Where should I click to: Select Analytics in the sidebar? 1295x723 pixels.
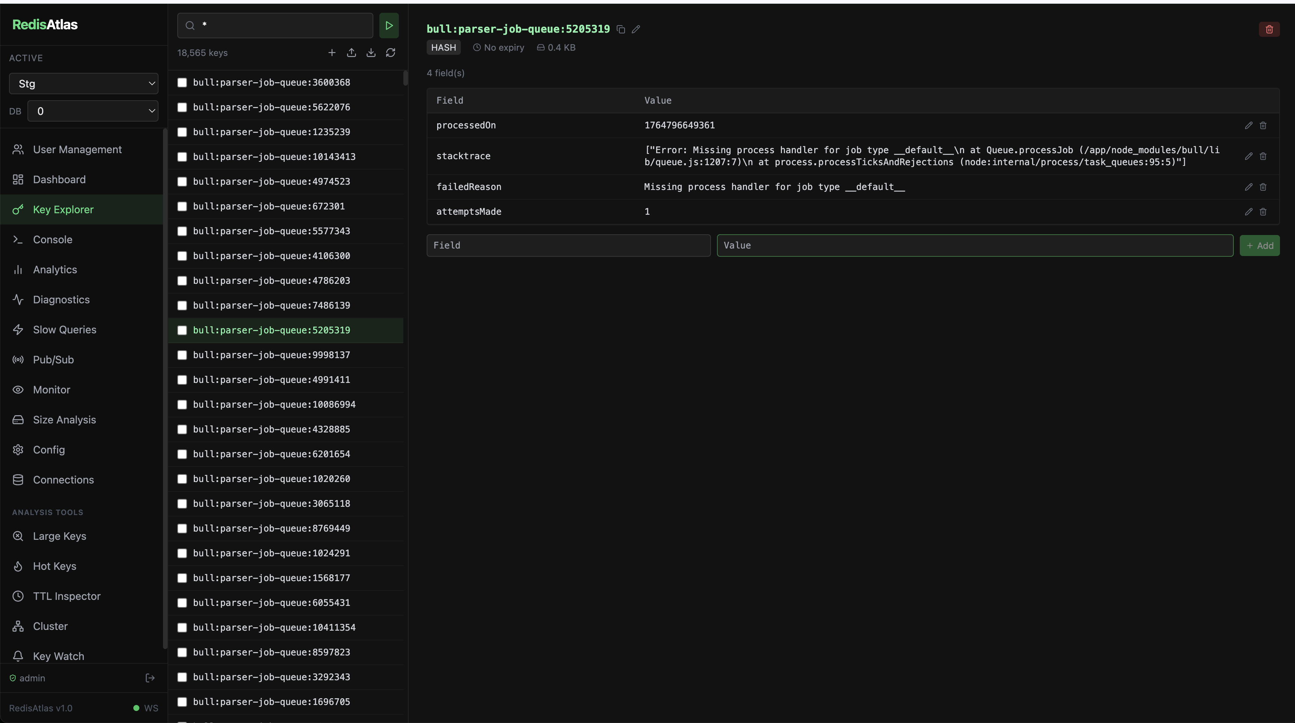coord(55,269)
